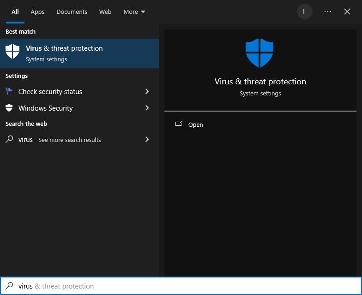Switch to the Documents tab

point(72,12)
